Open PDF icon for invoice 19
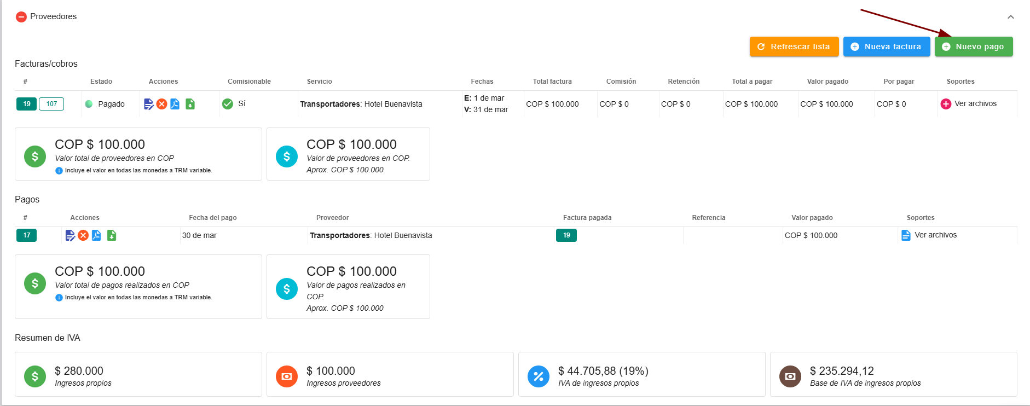Screen dimensions: 1030x406 coord(175,104)
